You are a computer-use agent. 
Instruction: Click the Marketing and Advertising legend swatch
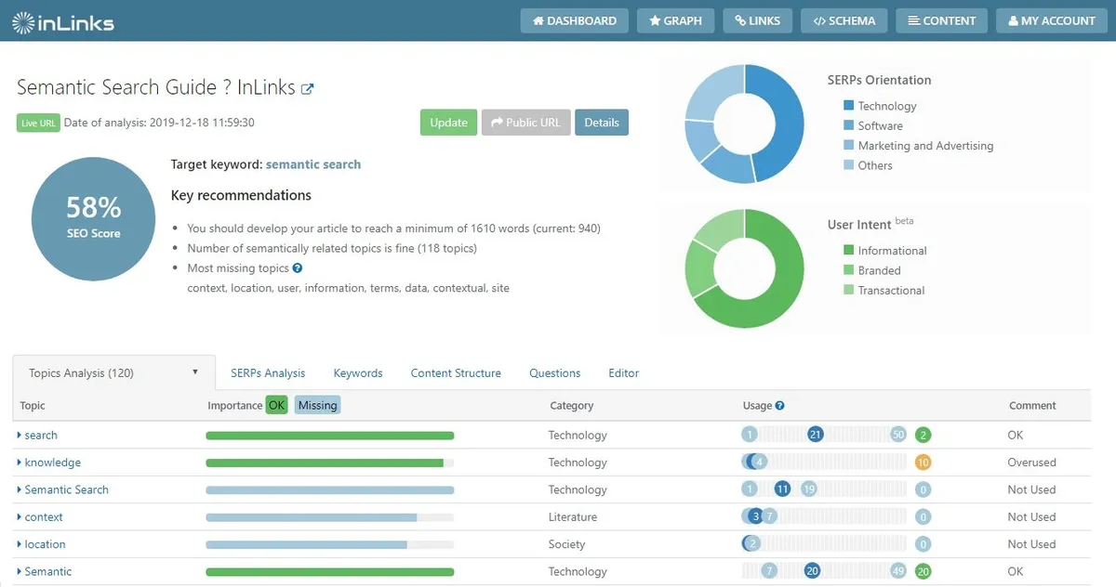pyautogui.click(x=848, y=146)
